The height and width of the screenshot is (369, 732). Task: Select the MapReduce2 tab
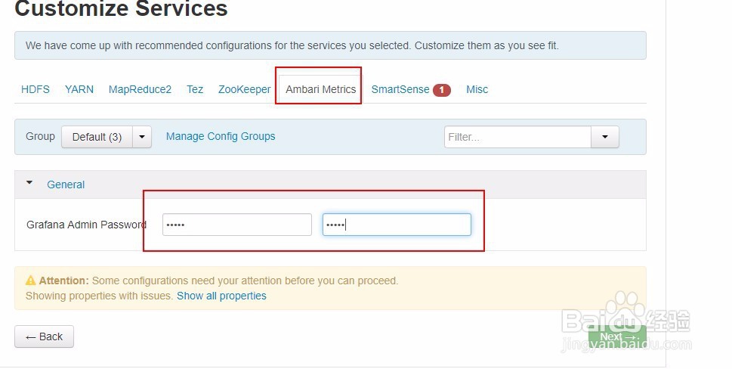(140, 89)
